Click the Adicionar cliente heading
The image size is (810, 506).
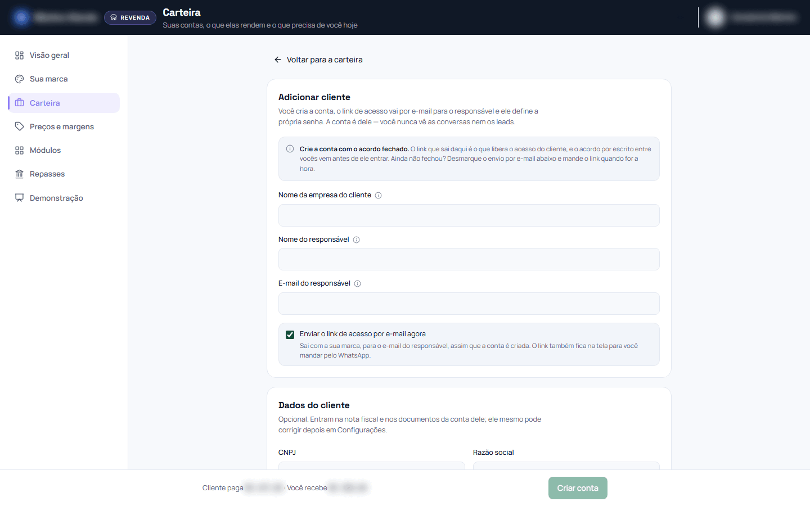click(314, 97)
